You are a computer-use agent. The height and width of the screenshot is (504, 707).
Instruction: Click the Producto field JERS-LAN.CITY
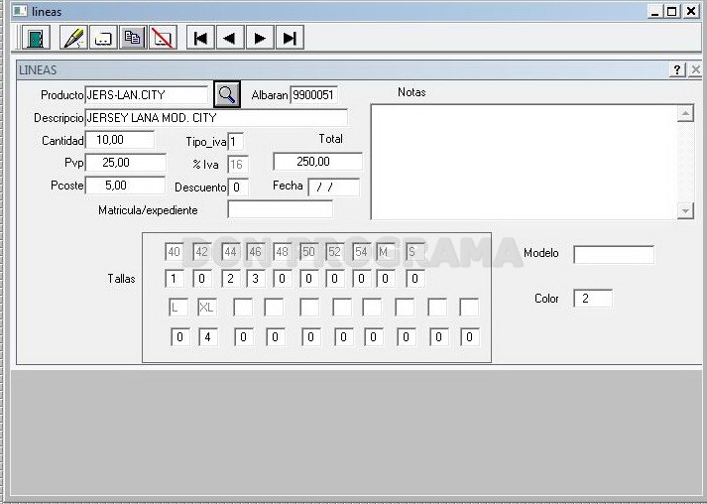click(x=147, y=95)
